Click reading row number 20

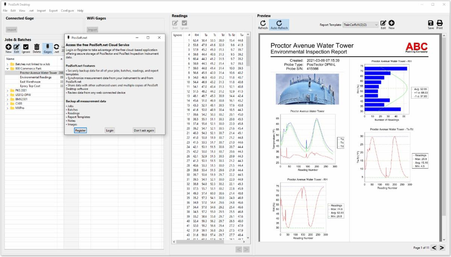pos(209,128)
